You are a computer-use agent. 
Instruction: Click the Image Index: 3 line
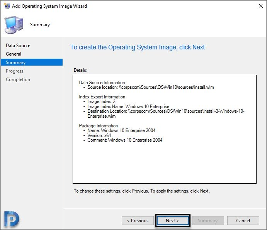coord(101,101)
